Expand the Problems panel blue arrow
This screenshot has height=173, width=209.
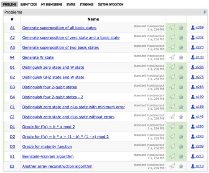pyautogui.click(x=205, y=12)
